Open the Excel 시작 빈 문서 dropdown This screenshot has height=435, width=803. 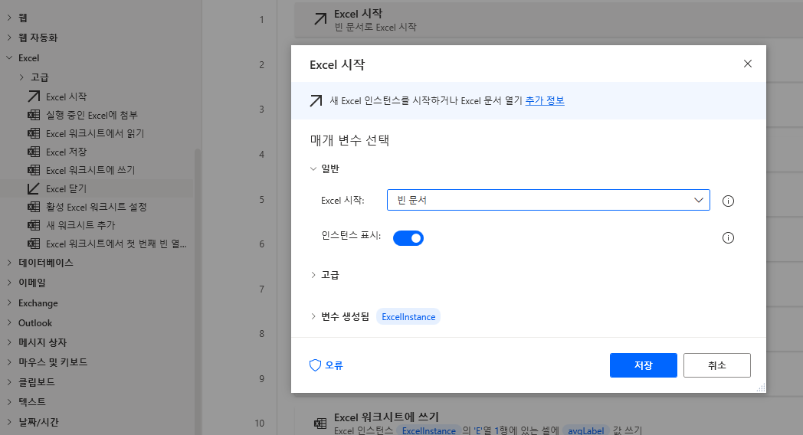point(548,200)
